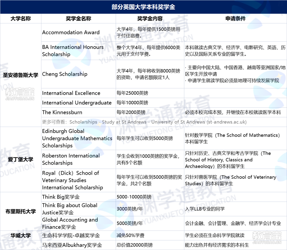Click the table title 部分英国大学本科奖学金
Viewport: 287px width, 250px height.
[x=143, y=7]
